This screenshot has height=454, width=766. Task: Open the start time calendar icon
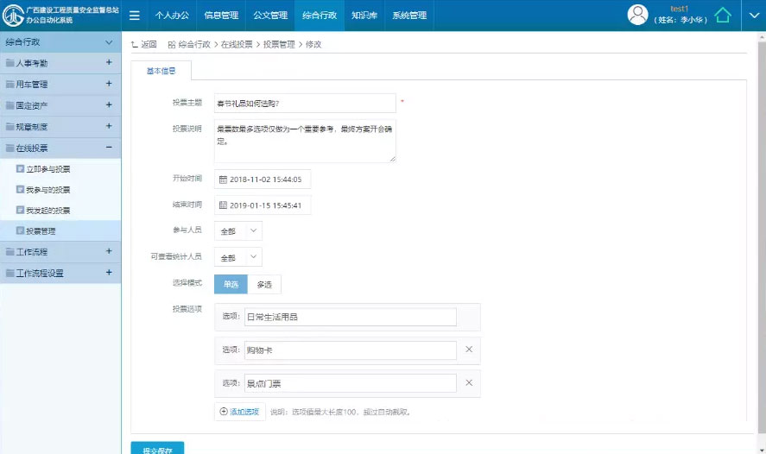[222, 180]
